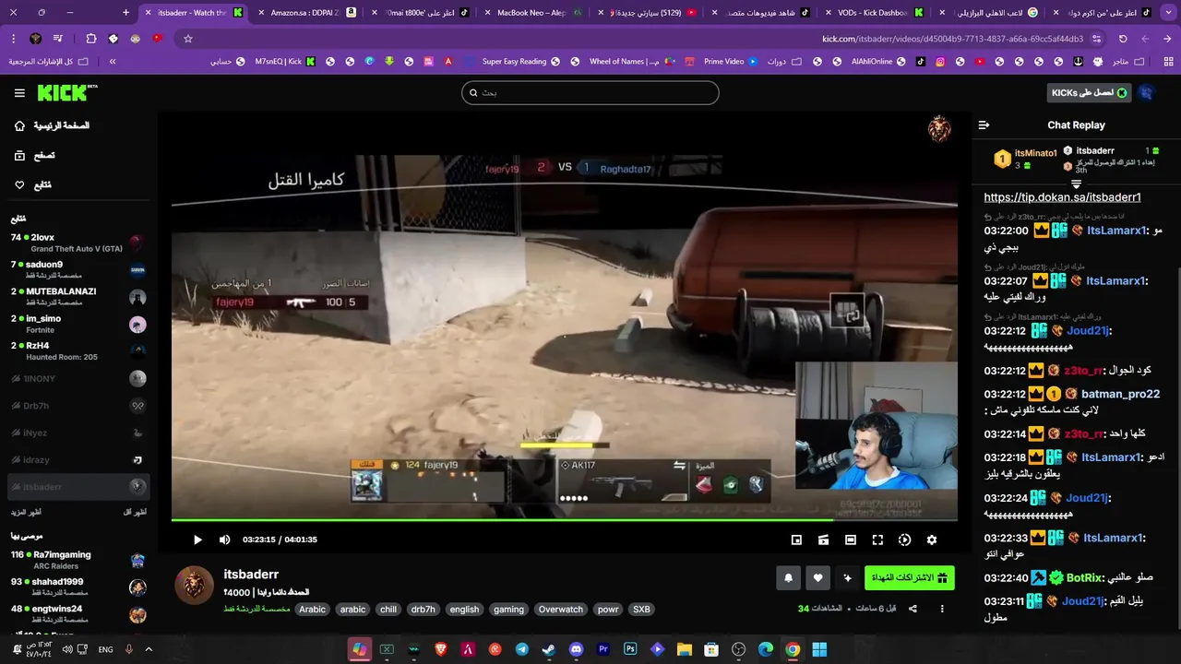The image size is (1181, 664).
Task: Open Premiere Pro in taskbar
Action: tap(603, 649)
